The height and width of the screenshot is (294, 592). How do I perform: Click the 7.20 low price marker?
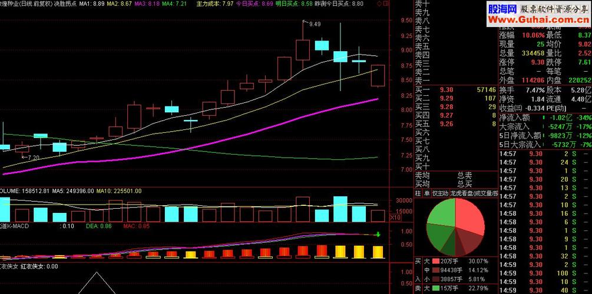(31, 158)
